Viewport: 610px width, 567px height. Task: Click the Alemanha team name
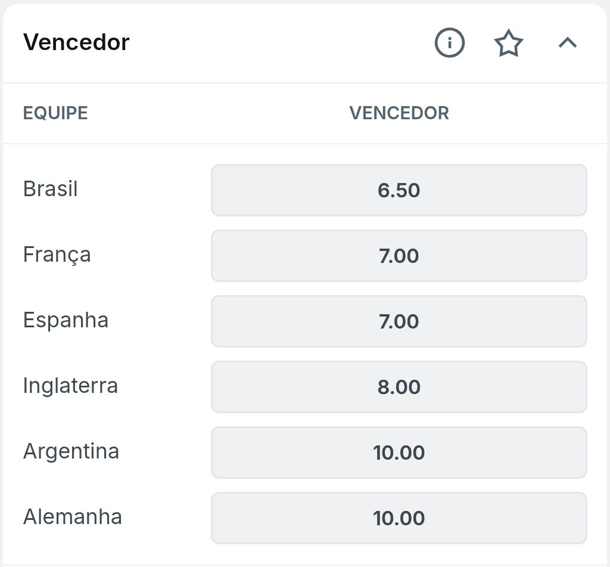[x=73, y=517]
